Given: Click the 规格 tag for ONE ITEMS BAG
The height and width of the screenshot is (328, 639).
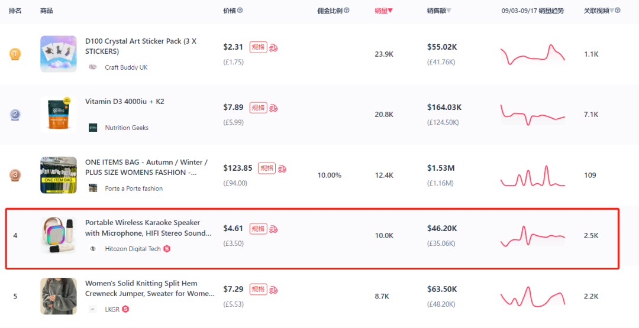Looking at the screenshot, I should point(267,168).
